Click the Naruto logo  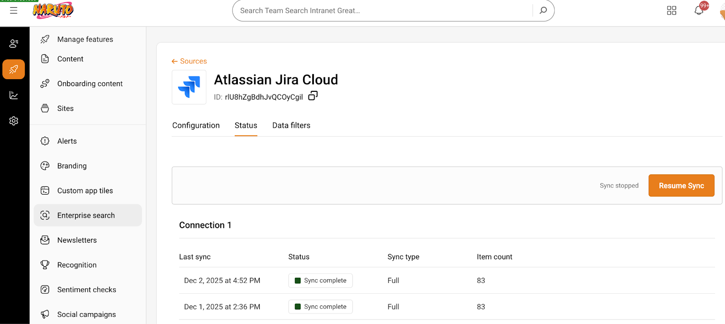53,10
